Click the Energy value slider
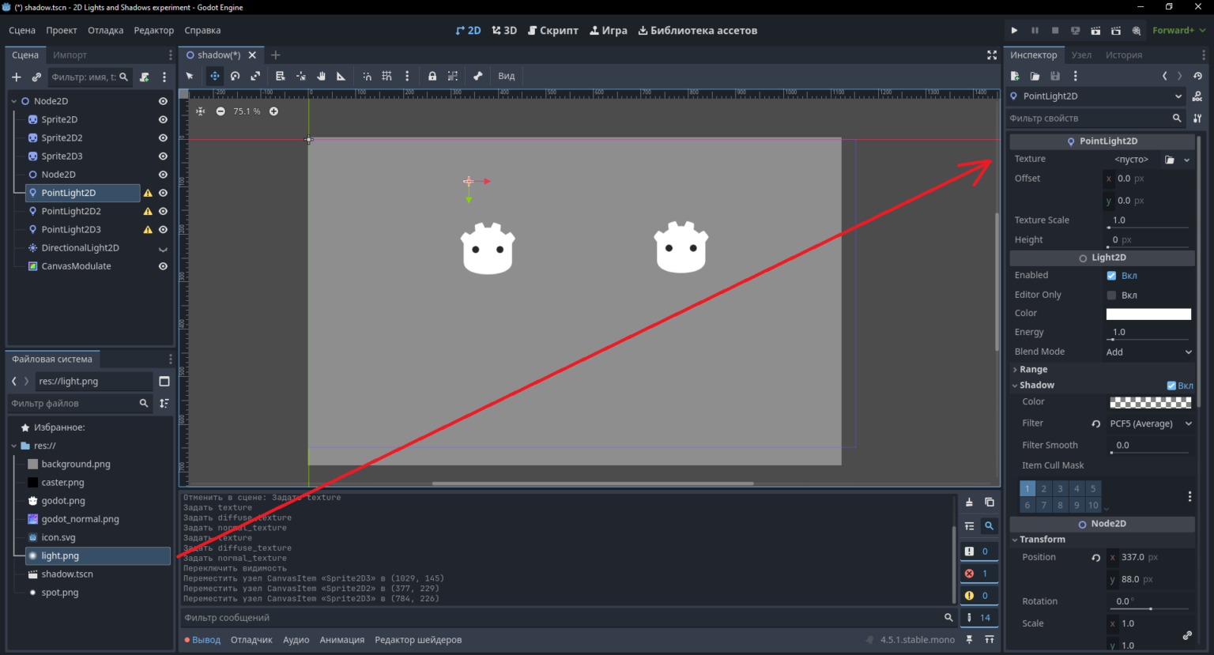Image resolution: width=1214 pixels, height=655 pixels. tap(1148, 340)
